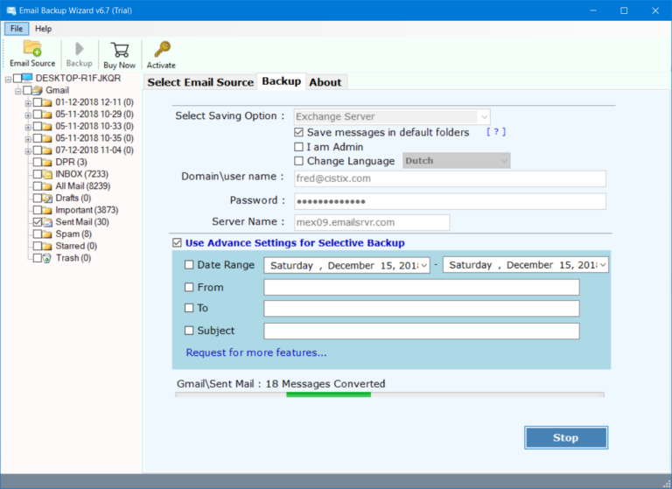672x489 pixels.
Task: Select the Gmail account icon in tree
Action: pos(38,90)
